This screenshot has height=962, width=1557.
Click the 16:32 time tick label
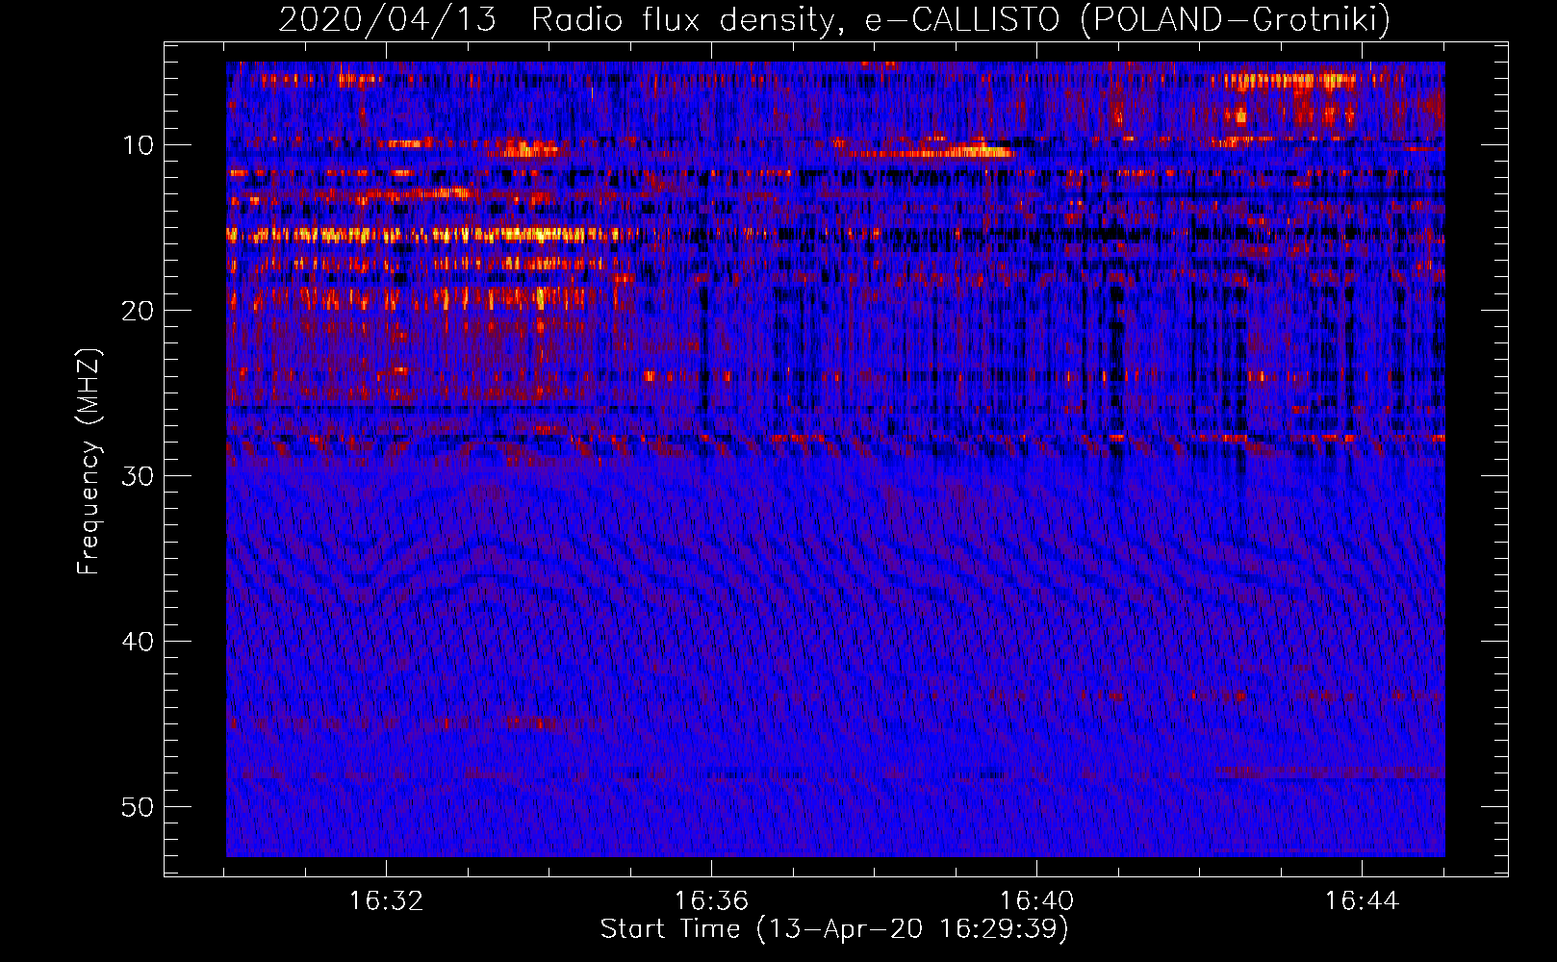pos(386,900)
